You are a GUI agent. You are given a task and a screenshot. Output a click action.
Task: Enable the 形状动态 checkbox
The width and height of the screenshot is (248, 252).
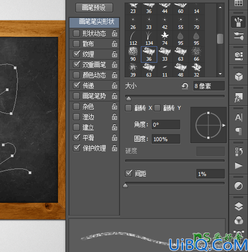tap(76, 33)
